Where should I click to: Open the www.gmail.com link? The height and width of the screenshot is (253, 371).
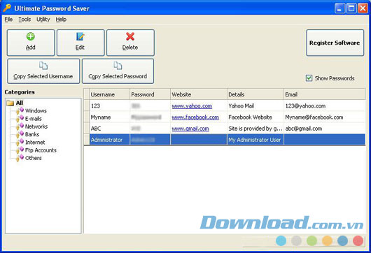pyautogui.click(x=190, y=129)
